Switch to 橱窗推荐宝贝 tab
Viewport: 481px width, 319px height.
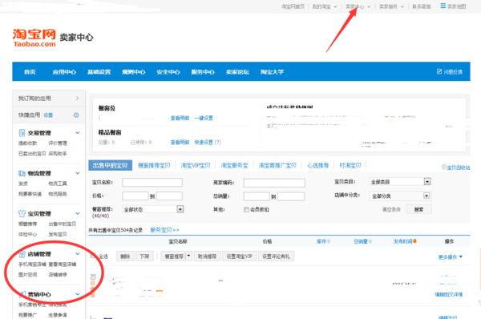pyautogui.click(x=154, y=166)
